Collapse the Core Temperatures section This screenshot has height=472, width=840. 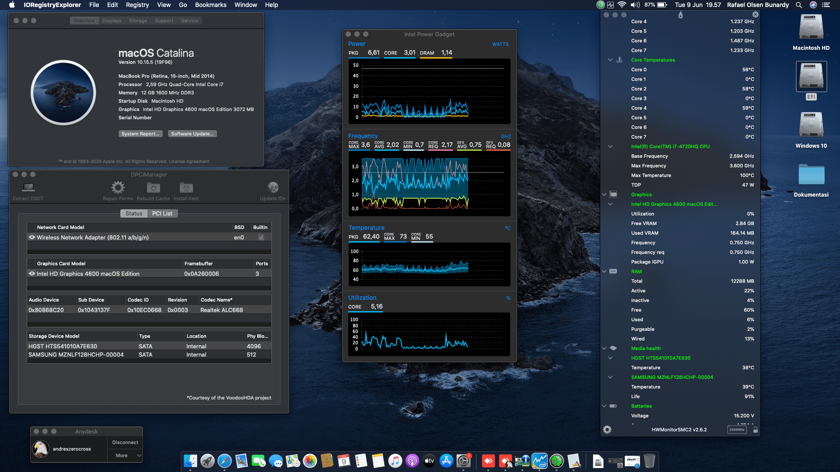(x=610, y=60)
